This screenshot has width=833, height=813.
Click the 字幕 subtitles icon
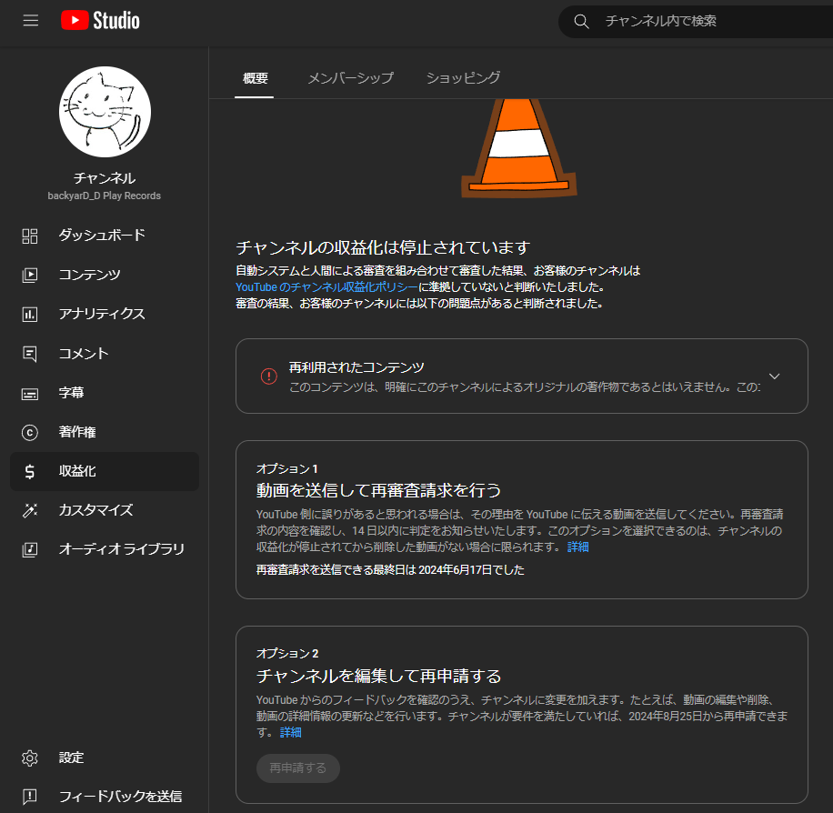click(x=30, y=394)
